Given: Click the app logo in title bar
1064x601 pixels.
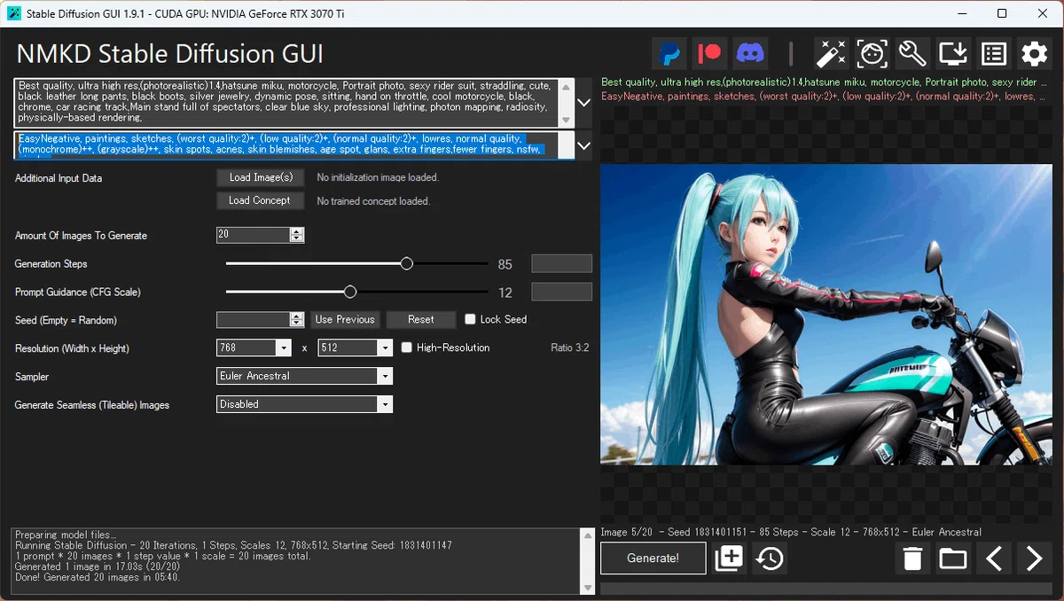Looking at the screenshot, I should pyautogui.click(x=14, y=13).
